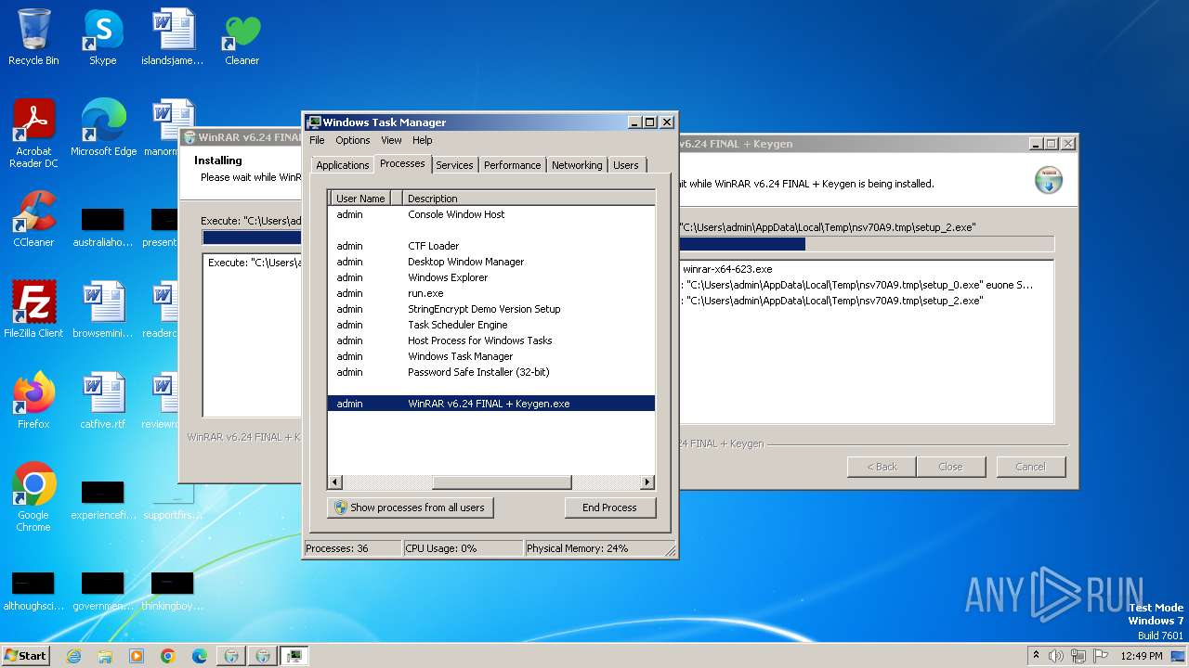Click Edge icon in the taskbar
This screenshot has width=1189, height=668.
[x=200, y=656]
